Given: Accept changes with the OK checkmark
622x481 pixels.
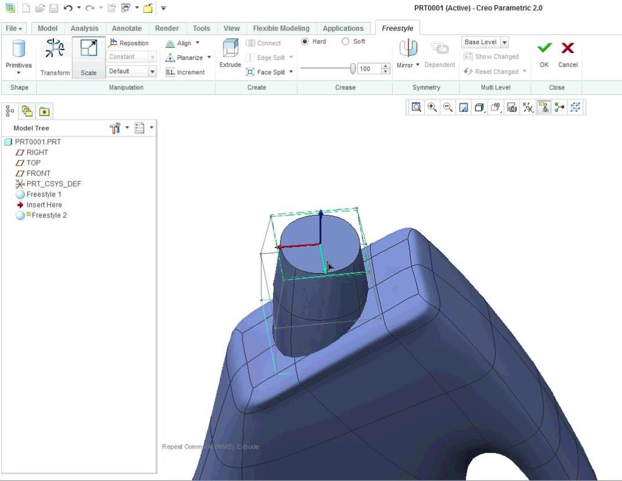Looking at the screenshot, I should click(x=544, y=54).
